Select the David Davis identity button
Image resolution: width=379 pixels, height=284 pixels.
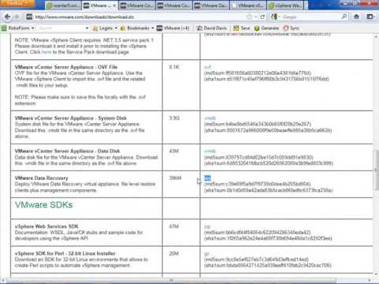[212, 28]
